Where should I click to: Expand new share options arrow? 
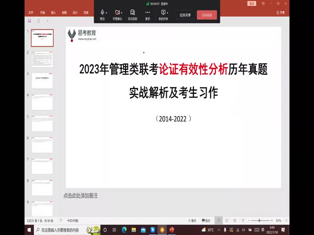tap(167, 13)
